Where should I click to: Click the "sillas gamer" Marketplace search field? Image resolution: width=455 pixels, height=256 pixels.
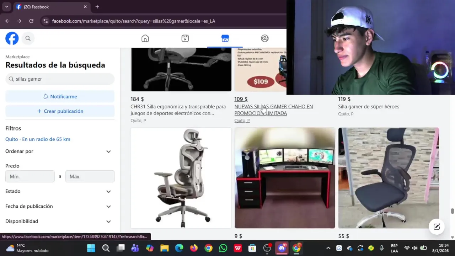[60, 79]
